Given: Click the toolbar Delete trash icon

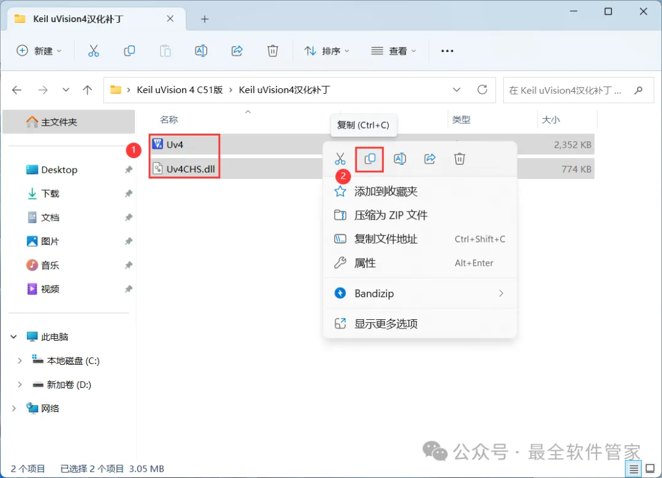Looking at the screenshot, I should pyautogui.click(x=273, y=51).
